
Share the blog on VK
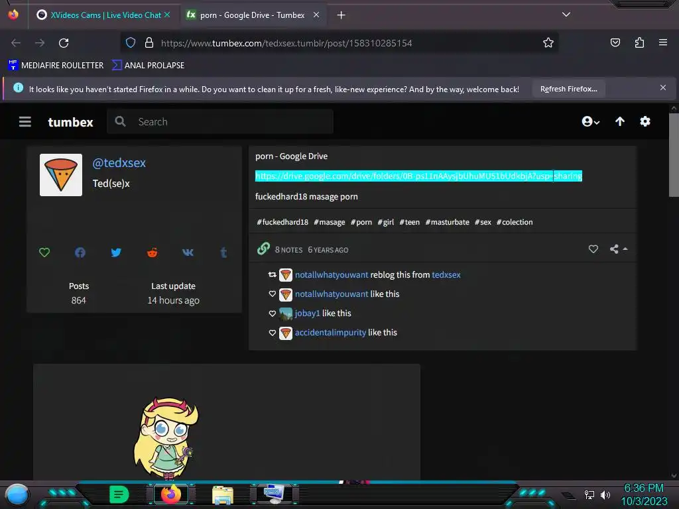tap(188, 253)
